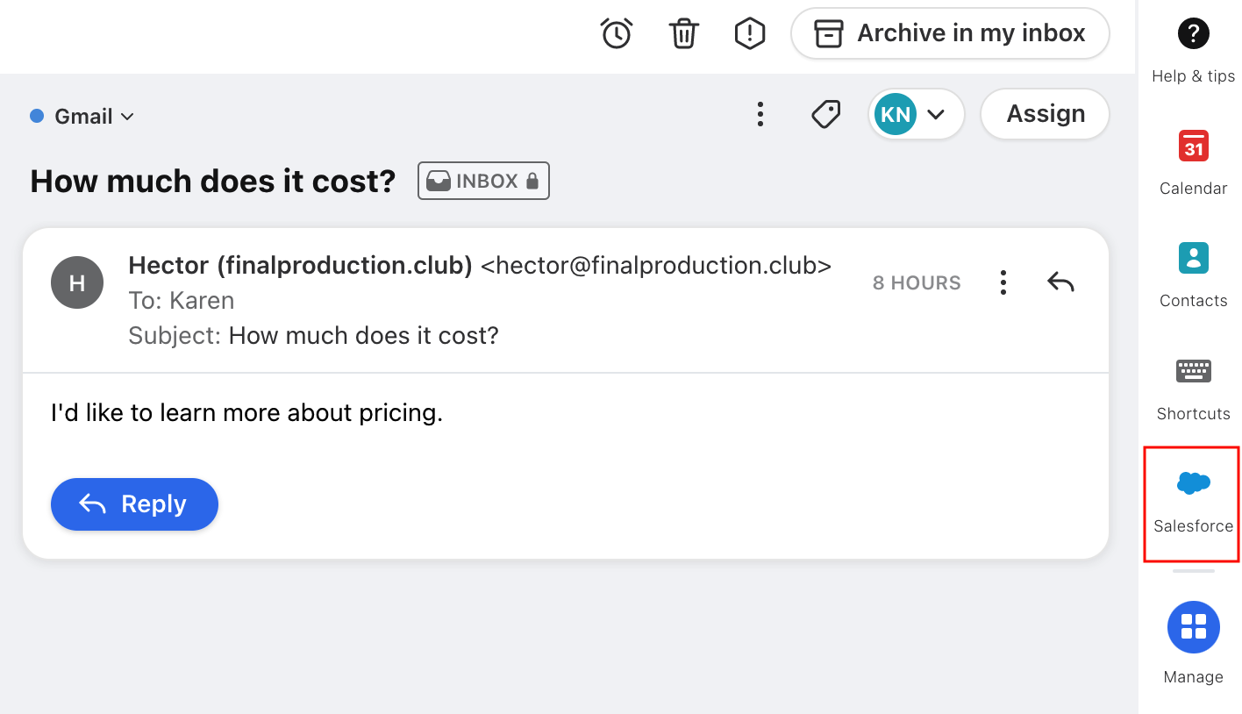This screenshot has height=714, width=1242.
Task: Open the Gmail inbox dropdown
Action: 82,116
